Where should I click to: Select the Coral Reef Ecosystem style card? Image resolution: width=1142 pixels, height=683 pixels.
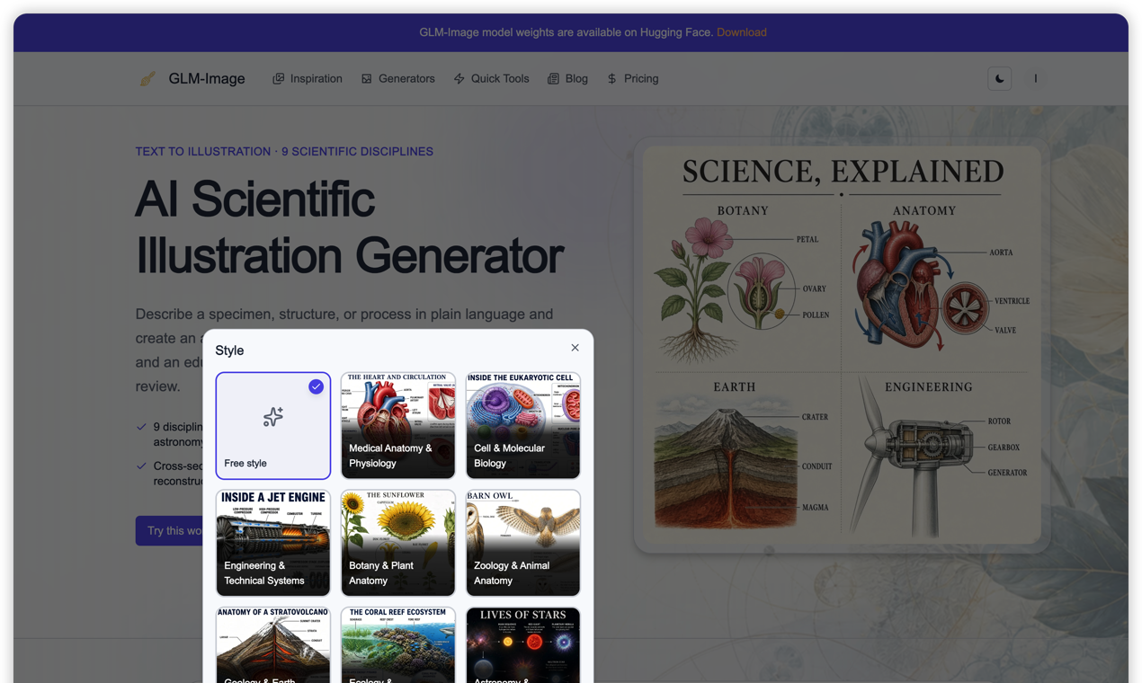(398, 644)
